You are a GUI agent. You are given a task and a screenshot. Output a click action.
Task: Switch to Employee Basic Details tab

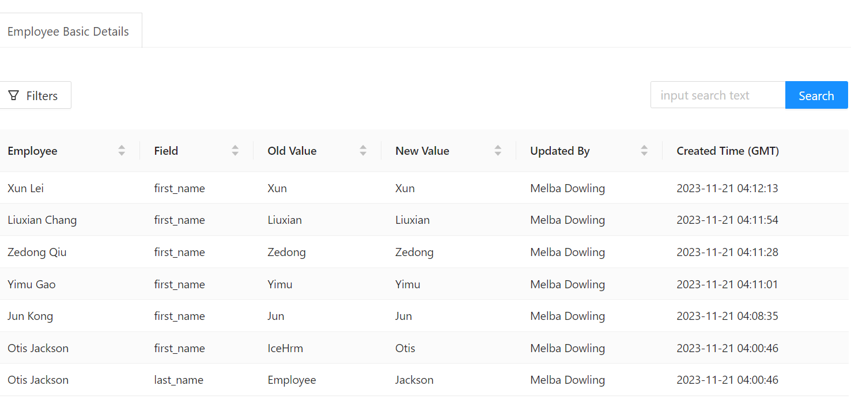coord(68,32)
